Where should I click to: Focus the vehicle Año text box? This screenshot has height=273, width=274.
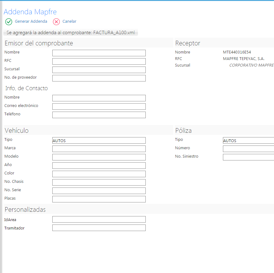pyautogui.click(x=99, y=166)
